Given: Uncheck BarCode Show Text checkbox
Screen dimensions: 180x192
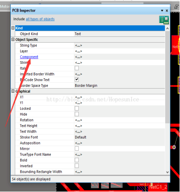Looking at the screenshot, I should [77, 80].
